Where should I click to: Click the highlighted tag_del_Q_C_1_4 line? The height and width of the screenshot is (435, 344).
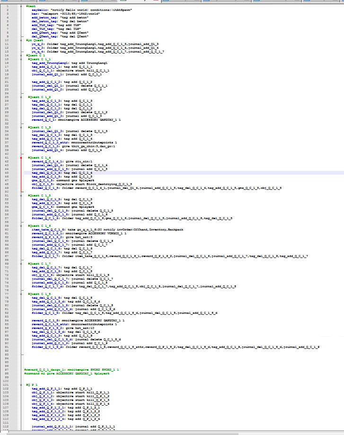click(x=62, y=173)
